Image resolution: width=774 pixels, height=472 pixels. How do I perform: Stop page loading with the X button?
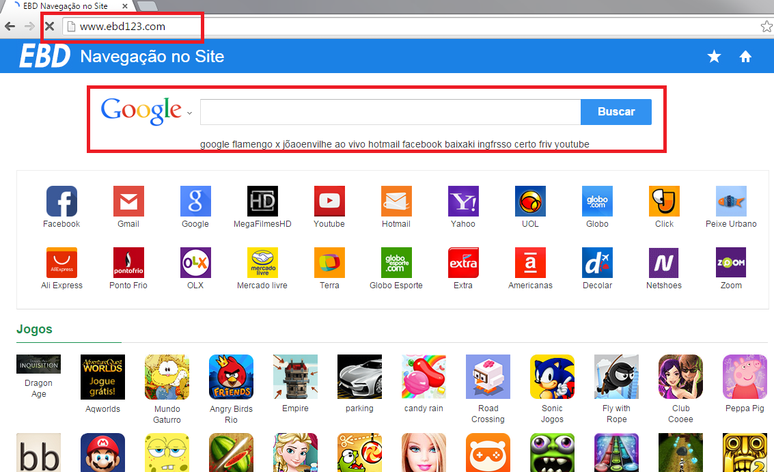coord(49,27)
